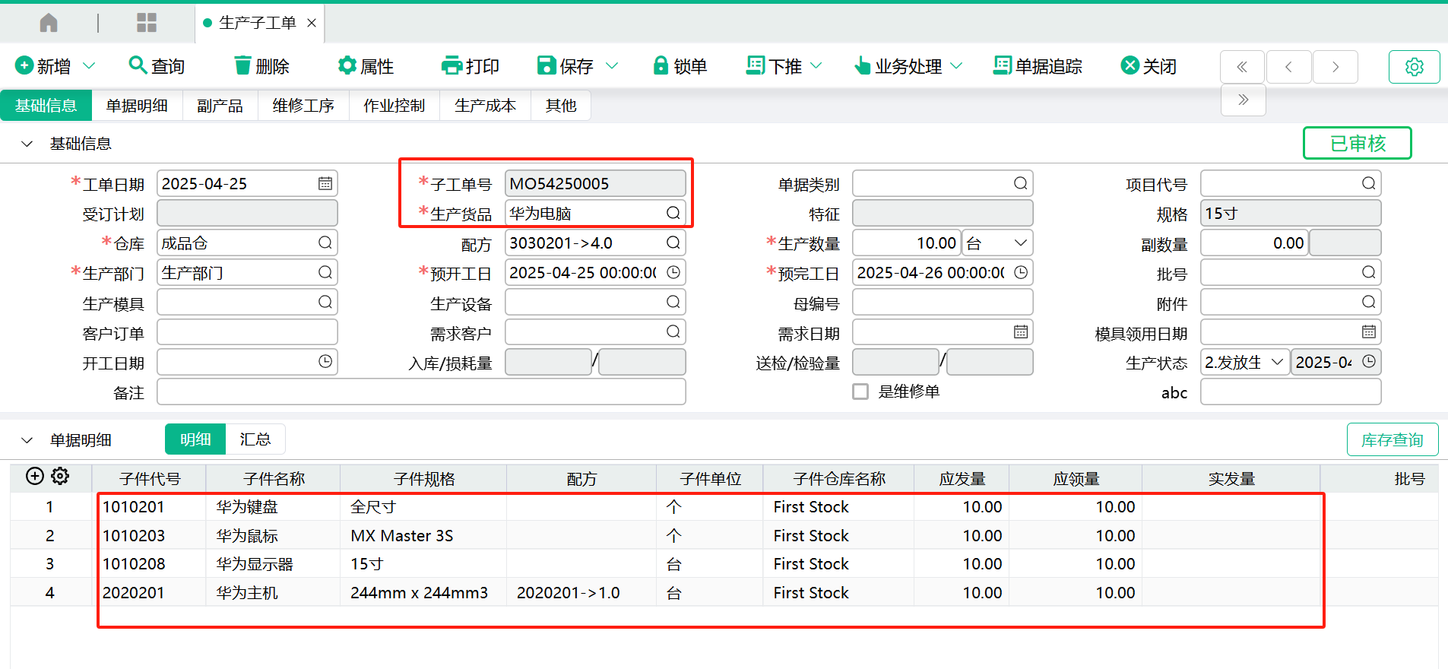Screen dimensions: 1448x669
Task: Click 库存查询 button
Action: click(1393, 439)
